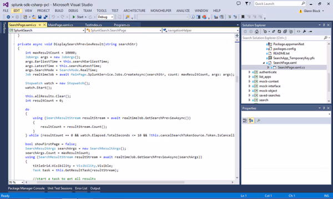Image resolution: width=333 pixels, height=199 pixels.
Task: Open the Output tab
Action: click(x=95, y=188)
